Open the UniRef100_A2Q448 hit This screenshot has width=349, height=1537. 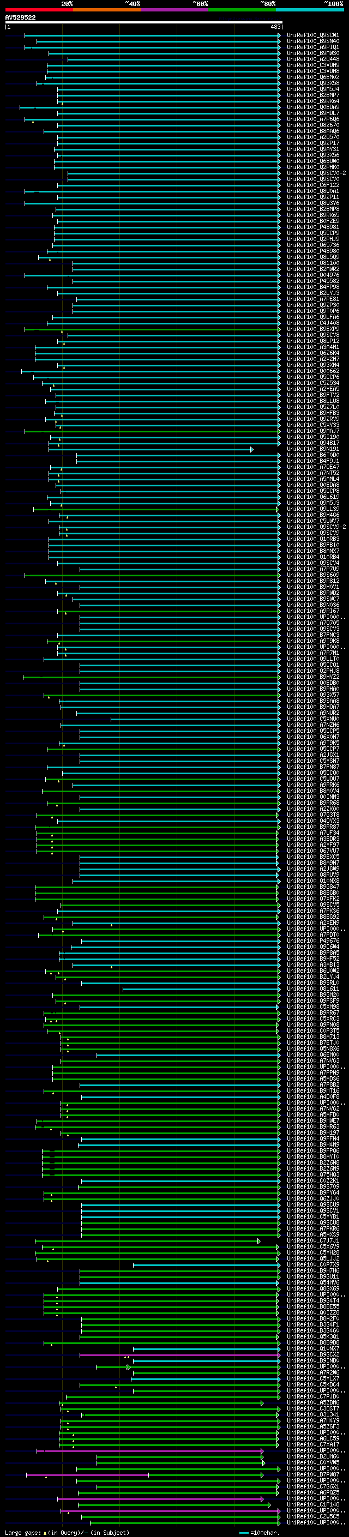tap(312, 59)
